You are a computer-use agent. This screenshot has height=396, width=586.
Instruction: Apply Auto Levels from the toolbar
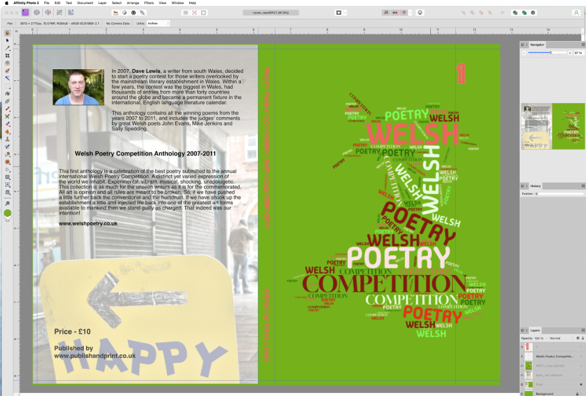115,12
